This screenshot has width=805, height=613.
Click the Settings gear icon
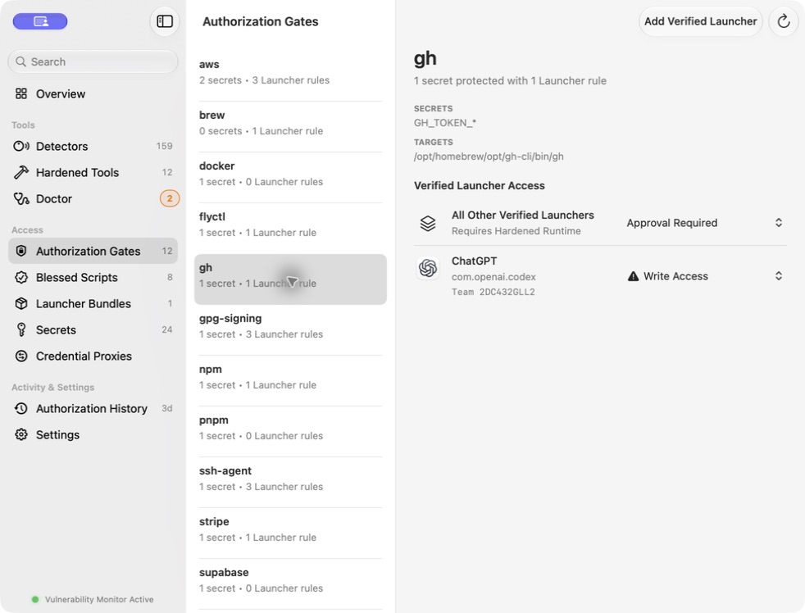pyautogui.click(x=21, y=434)
